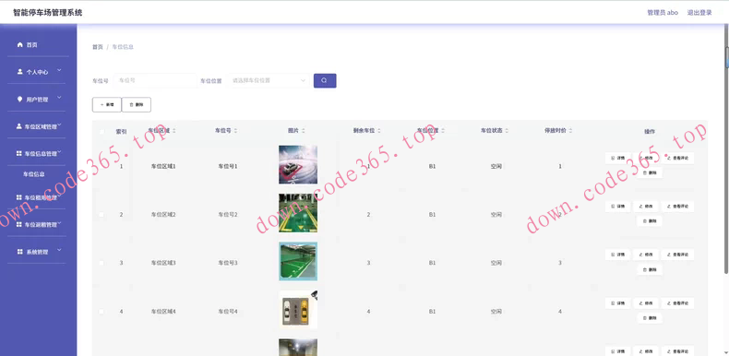The width and height of the screenshot is (729, 356).
Task: Open 详情 for 车位号4 row
Action: tap(617, 303)
